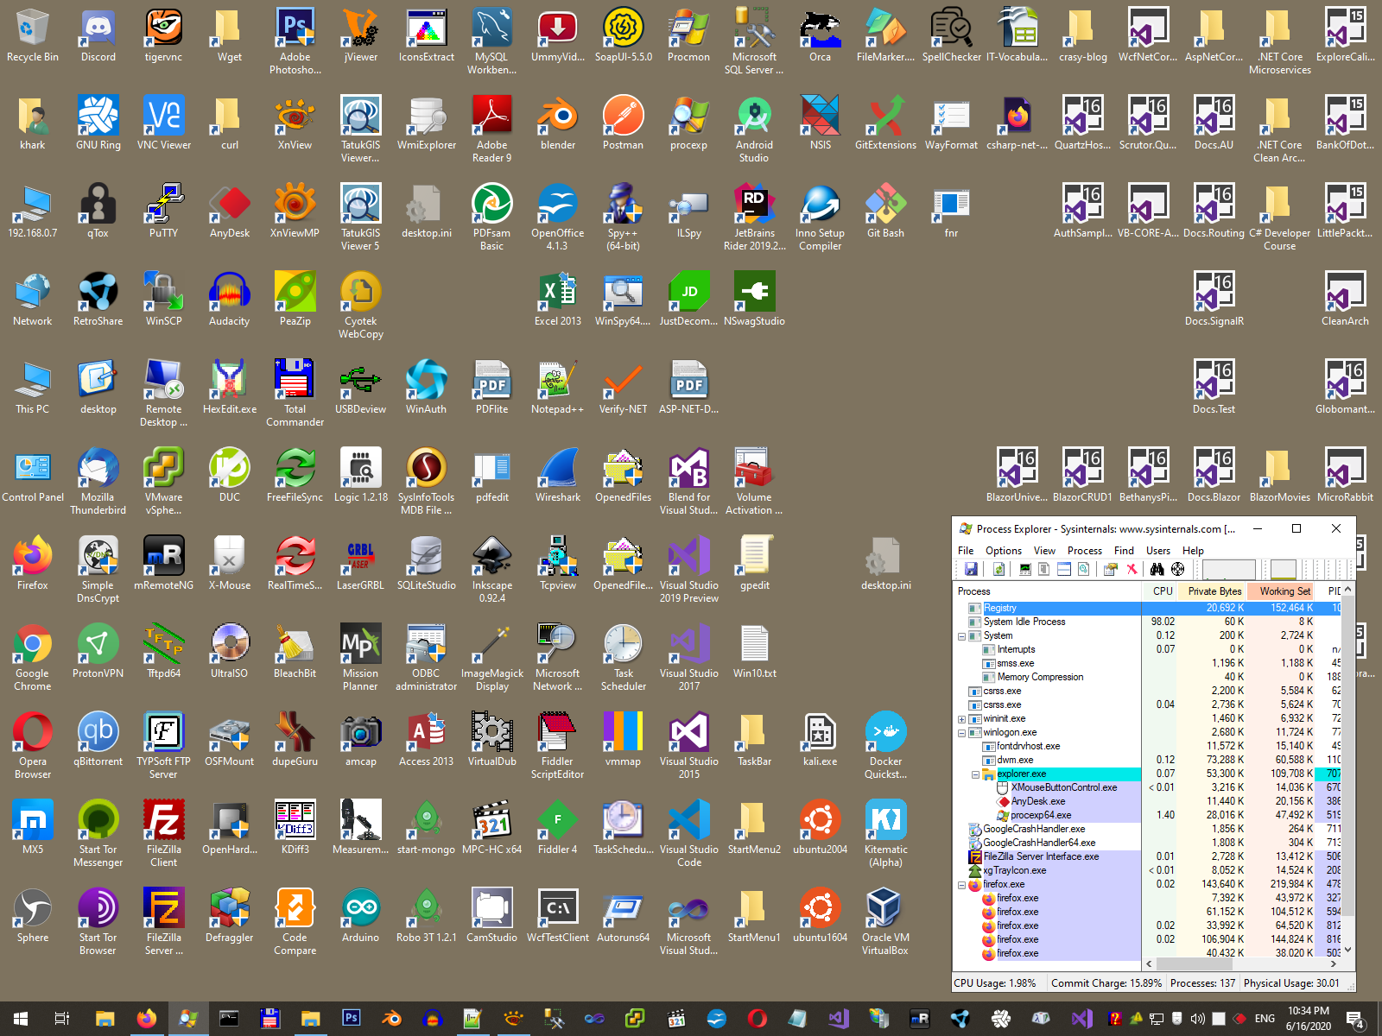Open Task View on the taskbar
Viewport: 1382px width, 1036px height.
tap(62, 1019)
